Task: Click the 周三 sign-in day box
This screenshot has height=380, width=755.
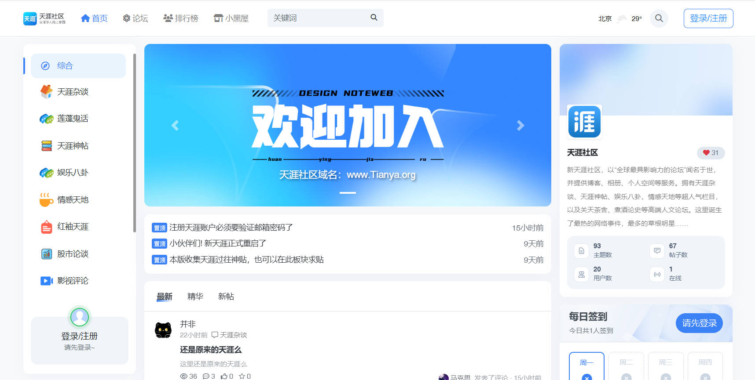Action: 666,366
